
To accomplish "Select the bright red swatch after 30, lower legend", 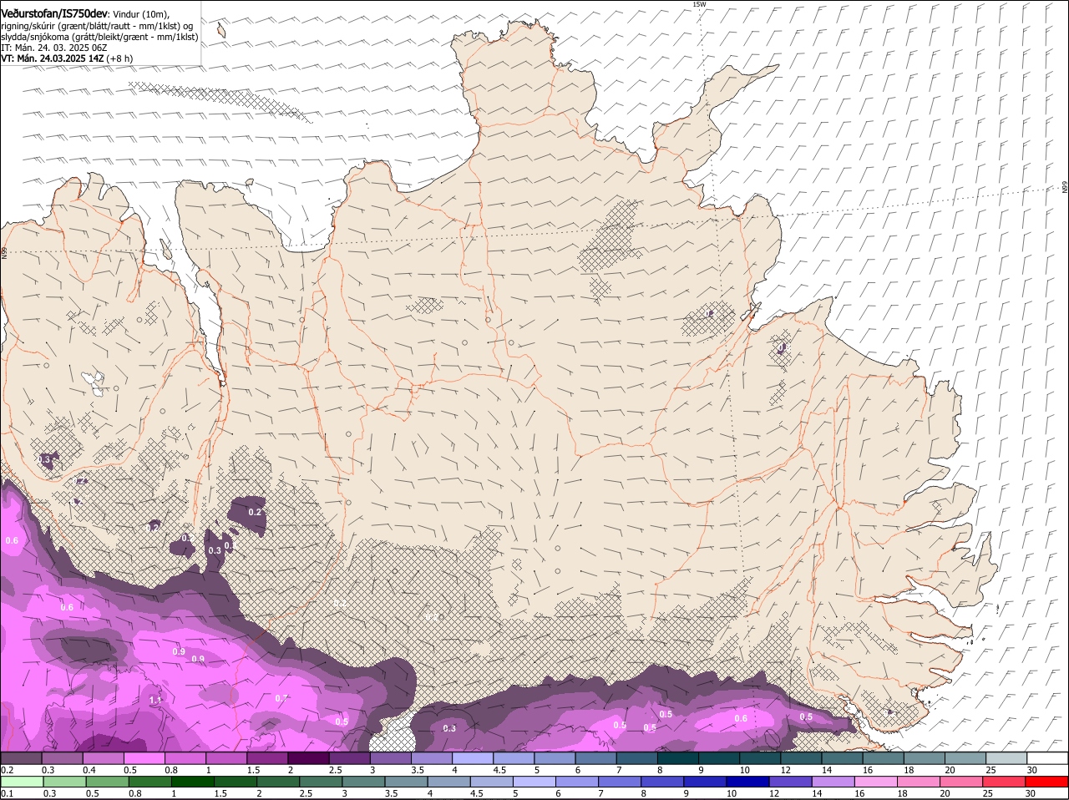I will pos(1047,782).
